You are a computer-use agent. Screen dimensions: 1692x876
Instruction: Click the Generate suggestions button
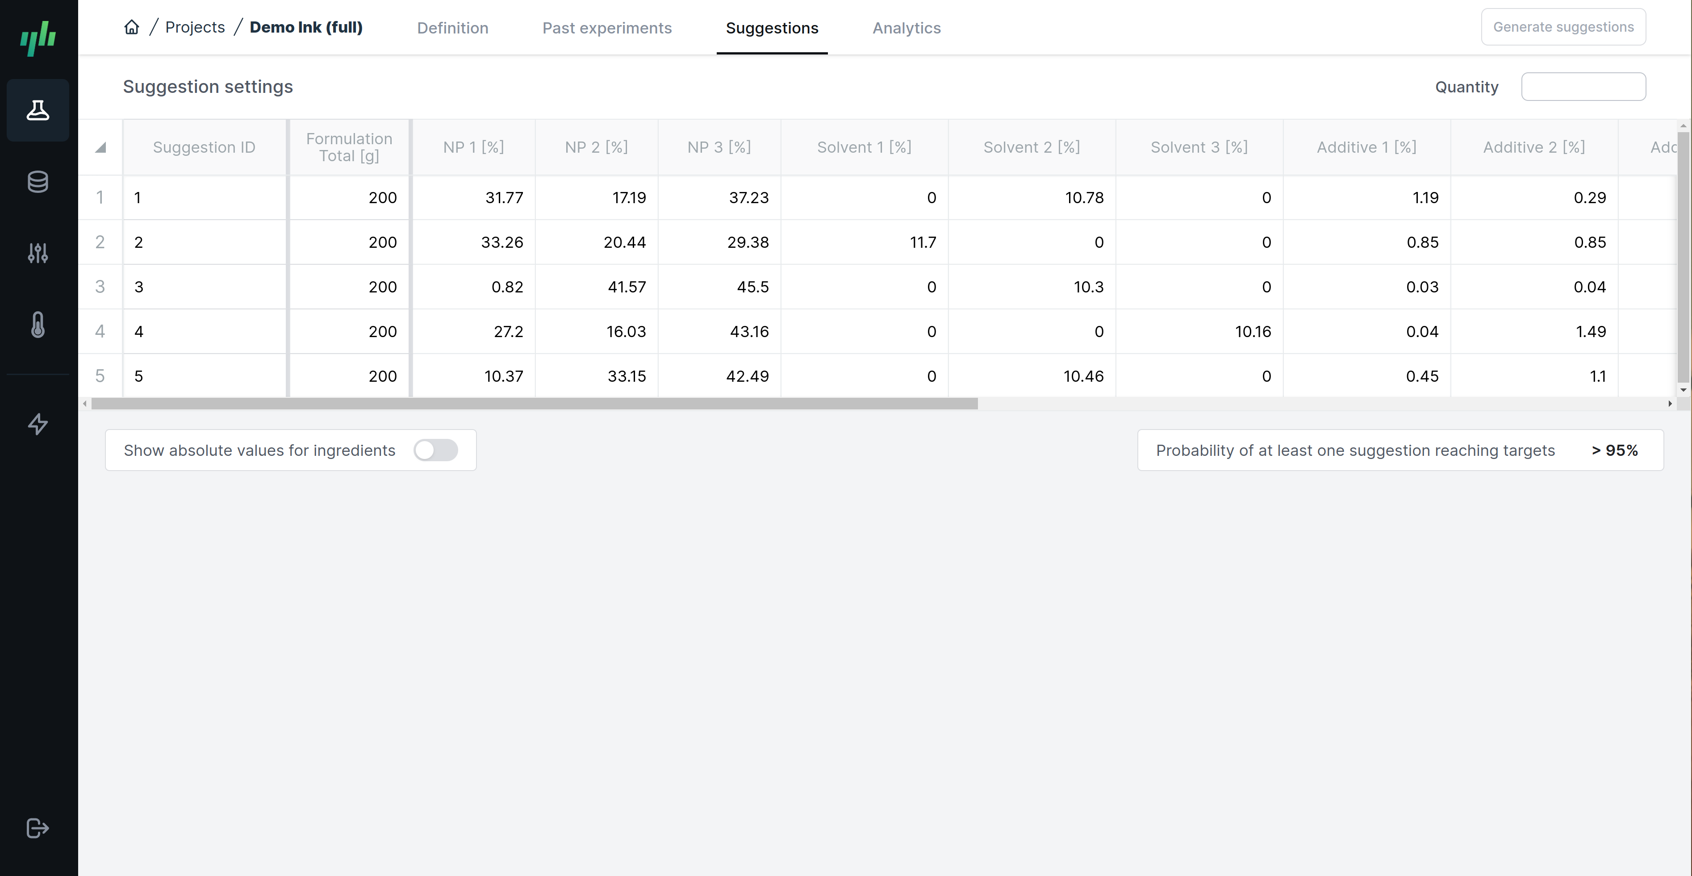click(1563, 26)
